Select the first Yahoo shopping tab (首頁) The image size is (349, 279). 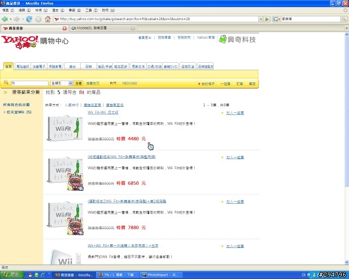coord(9,66)
